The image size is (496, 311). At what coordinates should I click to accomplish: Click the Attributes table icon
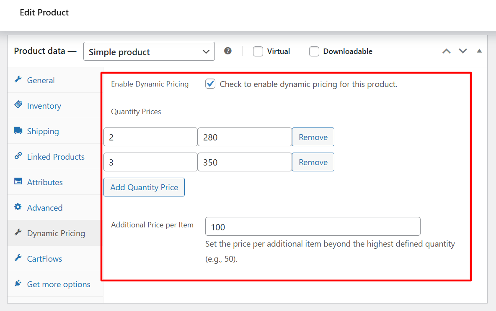pos(18,181)
